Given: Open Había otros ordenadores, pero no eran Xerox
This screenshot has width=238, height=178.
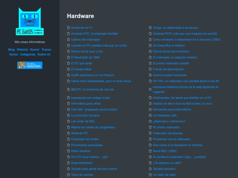Looking at the screenshot, I should [101, 81].
